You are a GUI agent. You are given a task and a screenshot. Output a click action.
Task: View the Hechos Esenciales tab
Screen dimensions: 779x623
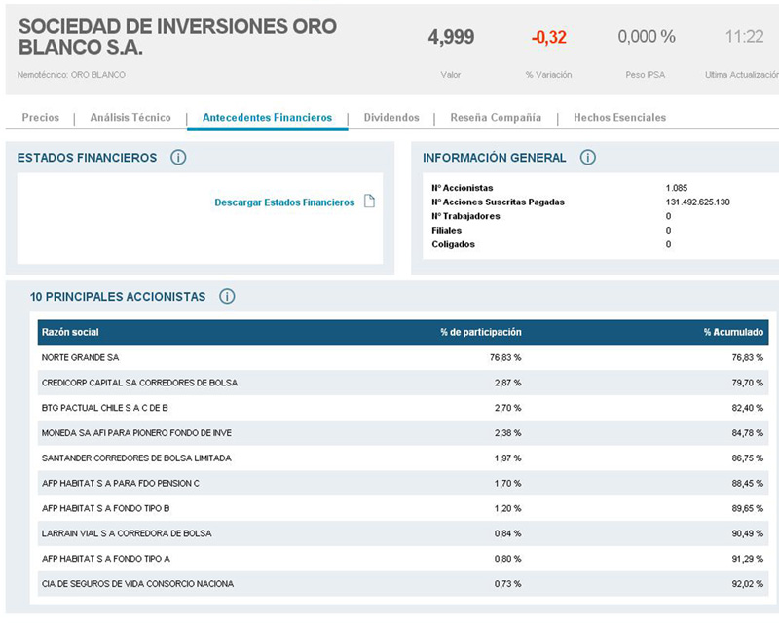tap(619, 117)
